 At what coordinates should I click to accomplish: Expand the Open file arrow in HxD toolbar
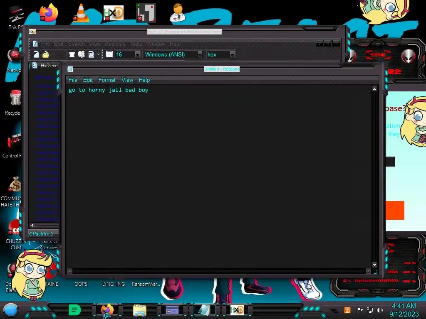[53, 54]
